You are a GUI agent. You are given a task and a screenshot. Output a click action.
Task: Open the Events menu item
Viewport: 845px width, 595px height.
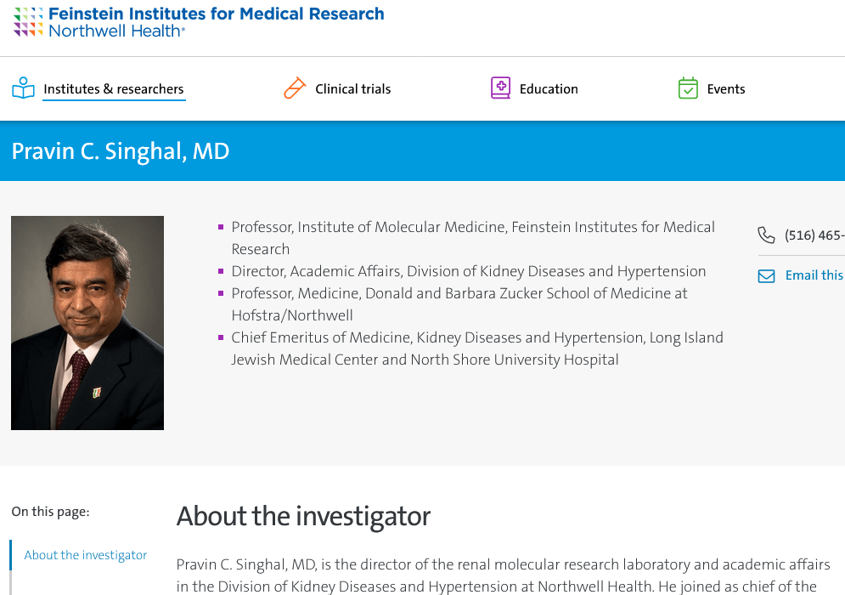click(726, 89)
